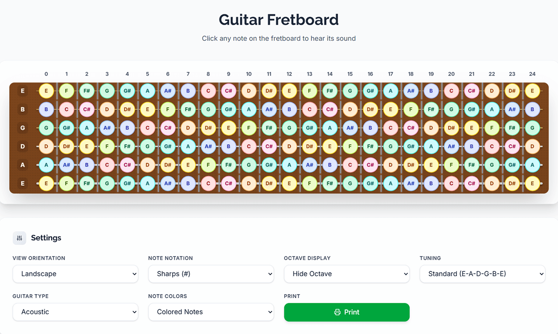Play the A# note at fret 6 on the high E string
558x334 pixels.
[x=168, y=91]
